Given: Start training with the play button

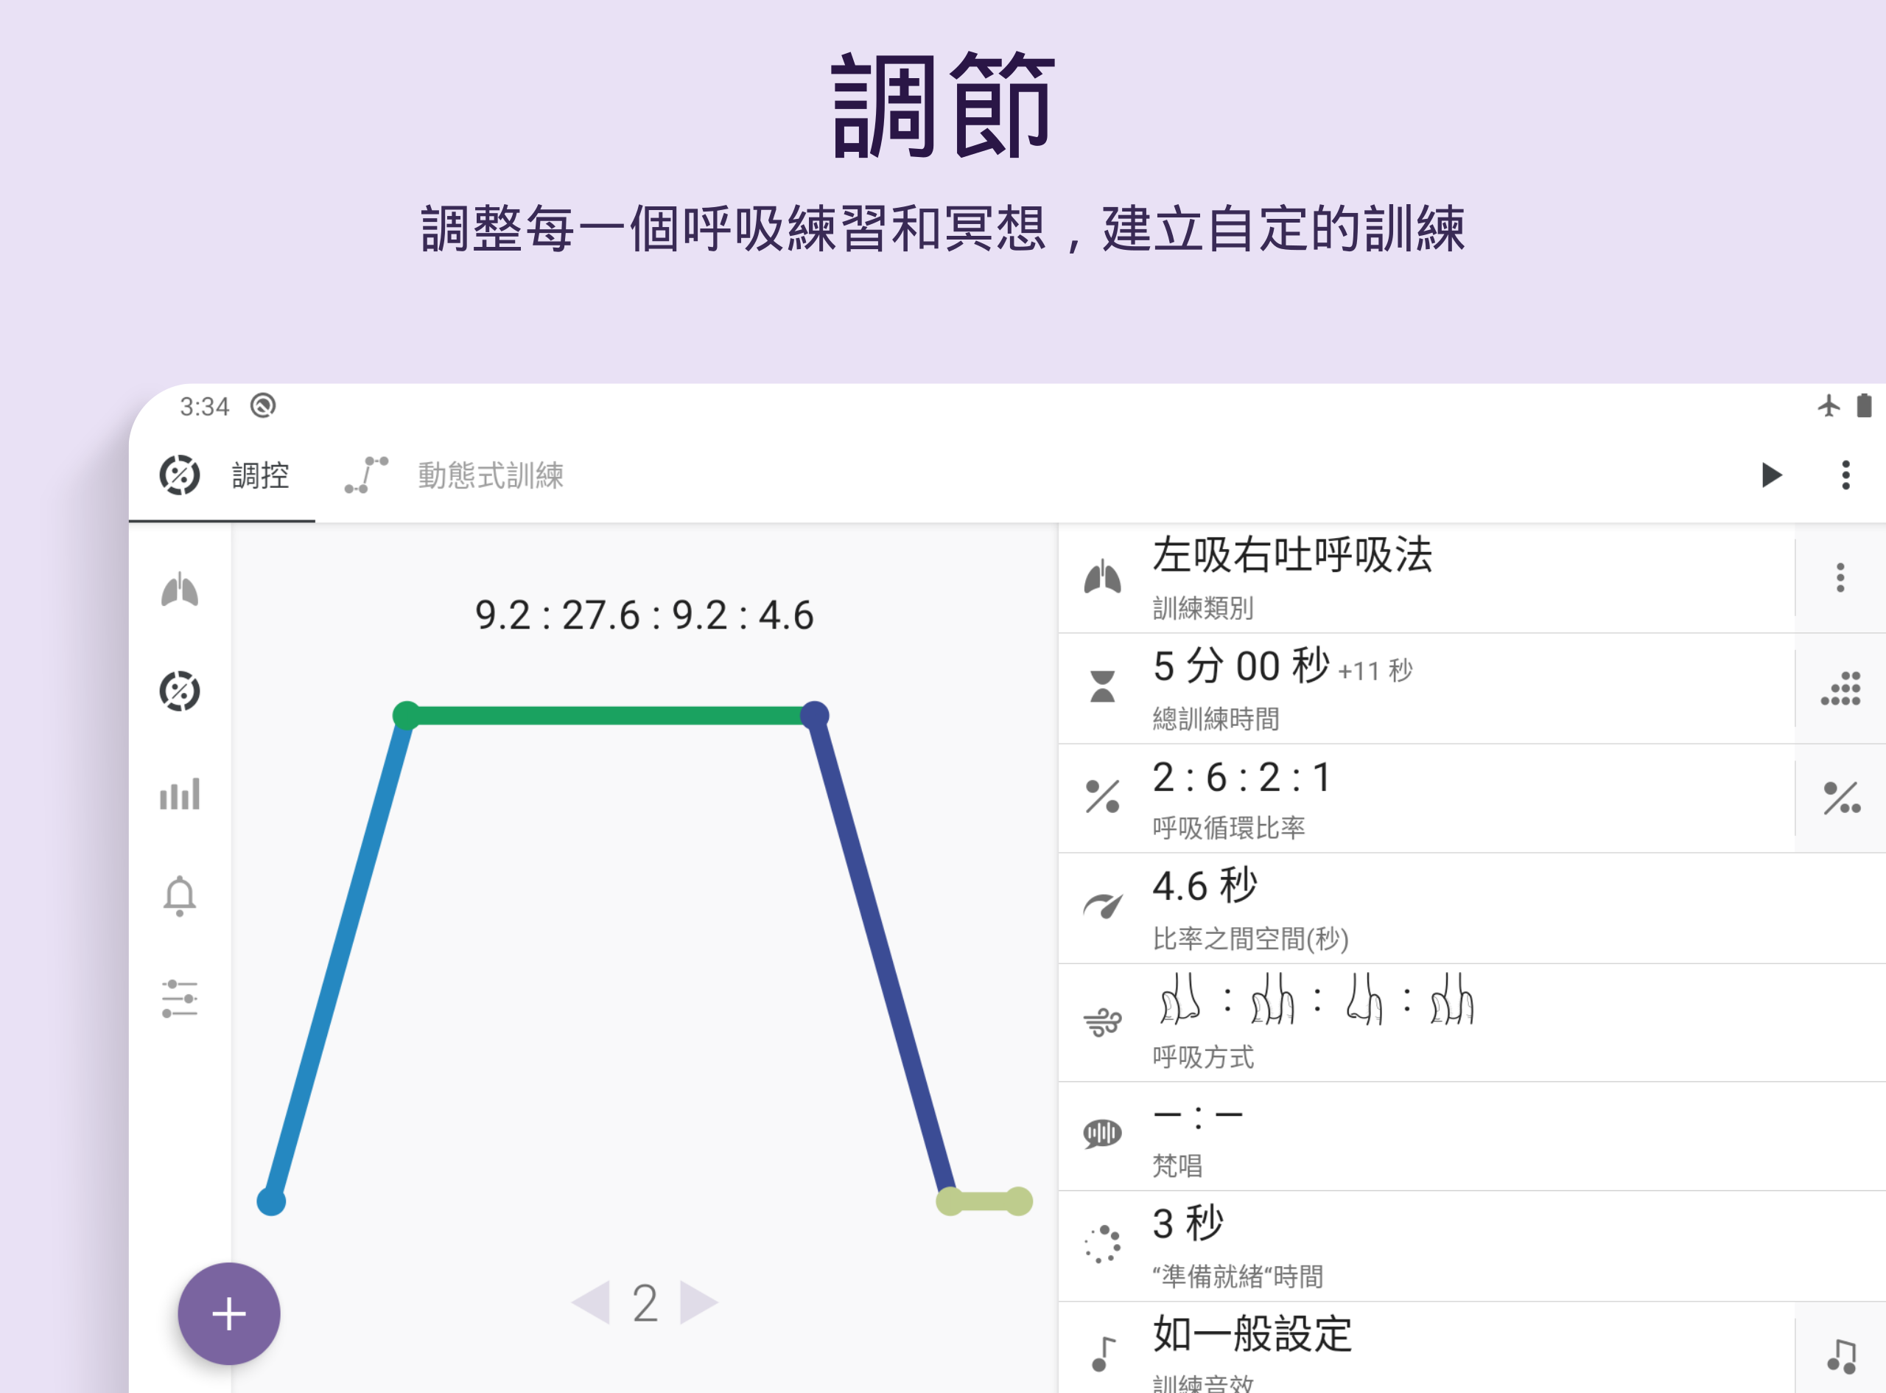Looking at the screenshot, I should click(x=1771, y=475).
